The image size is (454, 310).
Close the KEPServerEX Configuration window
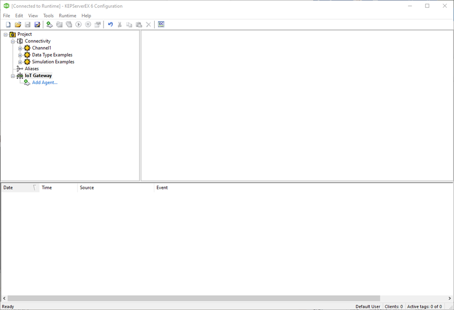coord(445,6)
